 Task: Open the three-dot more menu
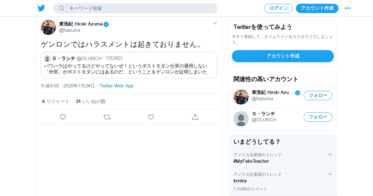pos(348,8)
